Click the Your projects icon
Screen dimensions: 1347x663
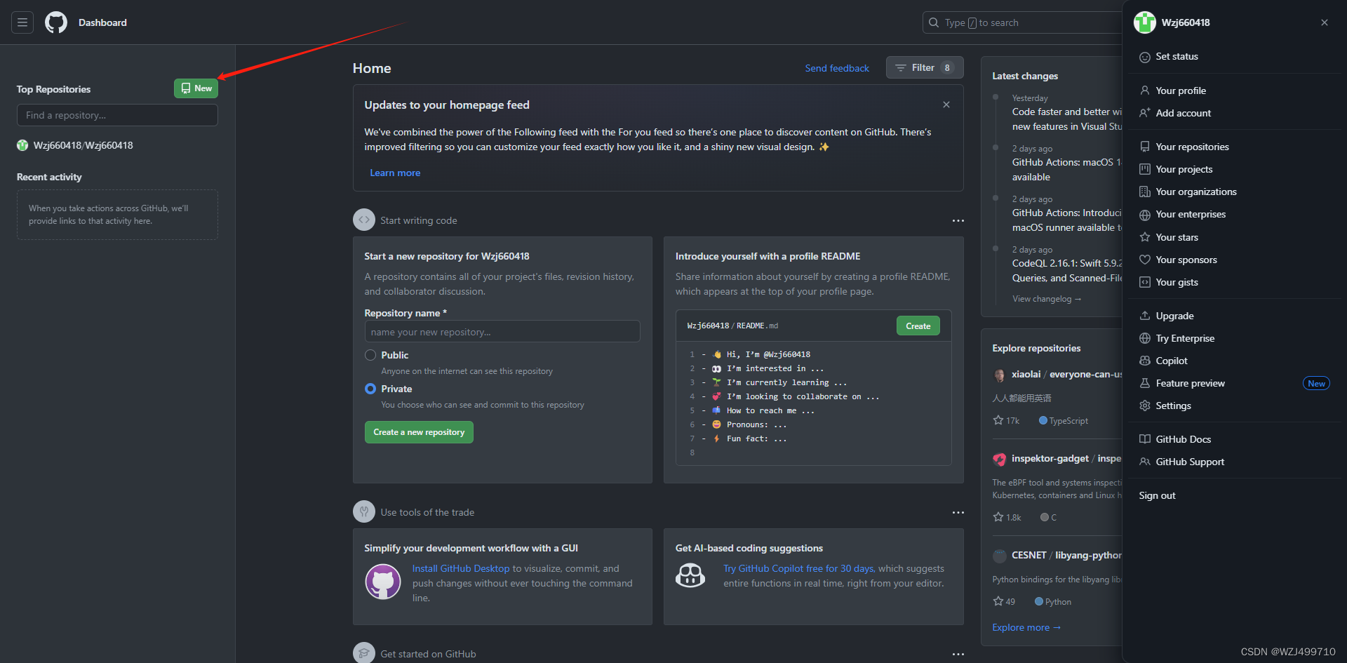(1145, 169)
